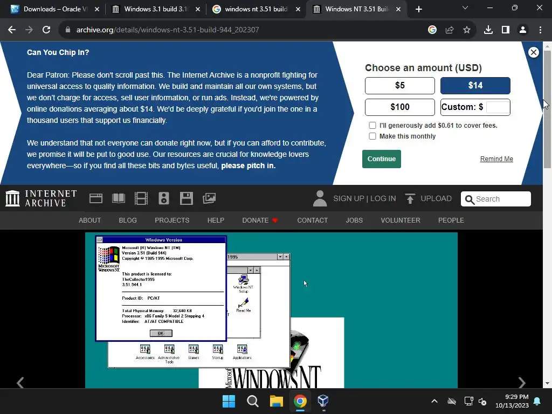Click the UPLOAD link text

(436, 198)
